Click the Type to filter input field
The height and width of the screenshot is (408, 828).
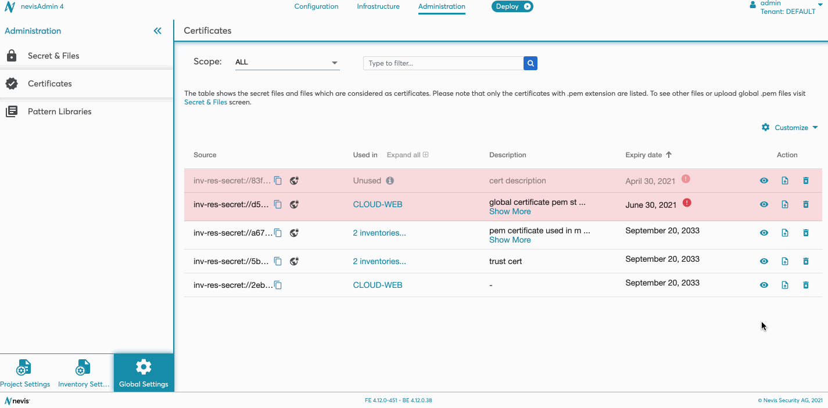[x=443, y=63]
